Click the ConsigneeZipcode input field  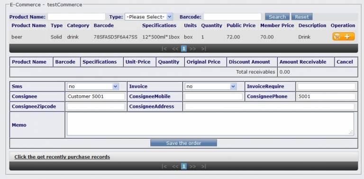[x=96, y=106]
